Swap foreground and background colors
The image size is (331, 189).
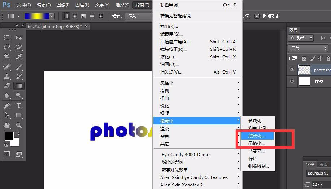click(18, 133)
